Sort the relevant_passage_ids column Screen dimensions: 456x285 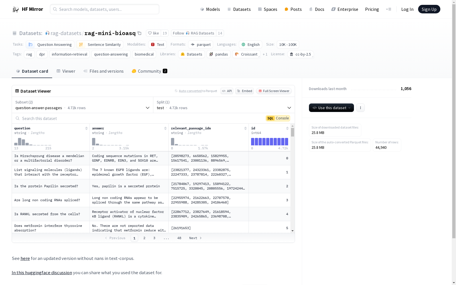pos(245,128)
